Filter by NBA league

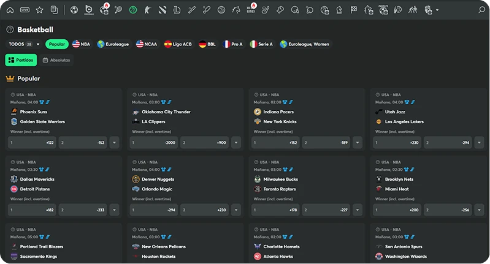tap(81, 44)
